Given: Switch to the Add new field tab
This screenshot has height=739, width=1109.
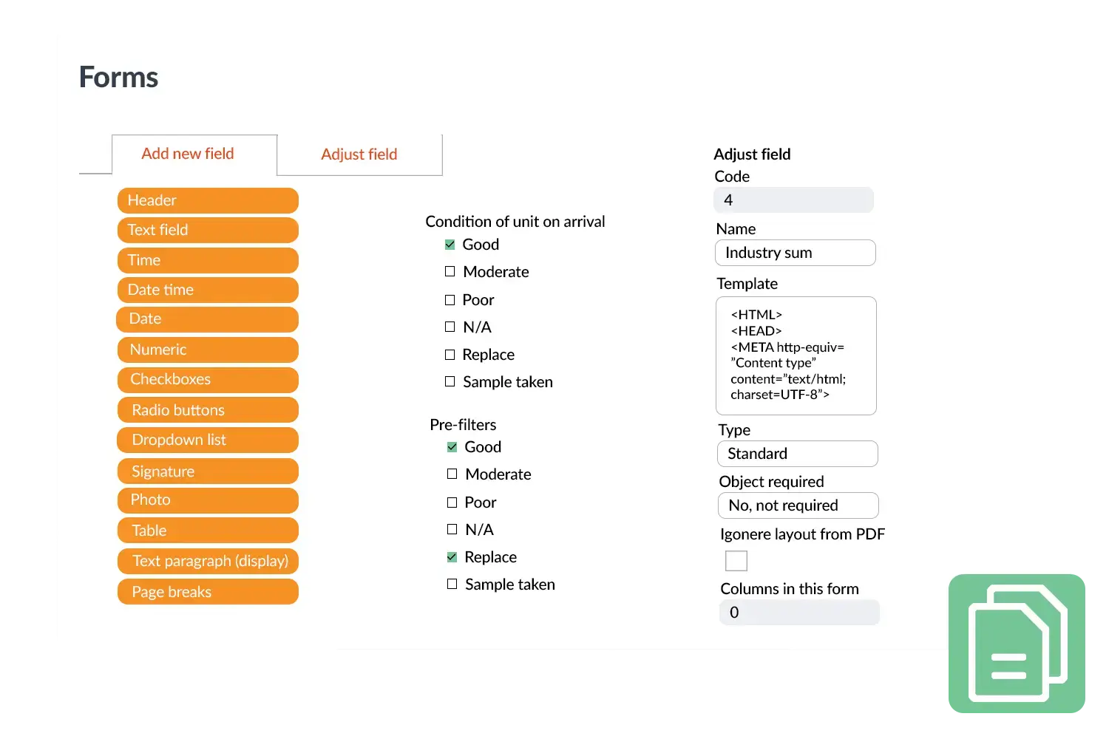Looking at the screenshot, I should point(188,154).
